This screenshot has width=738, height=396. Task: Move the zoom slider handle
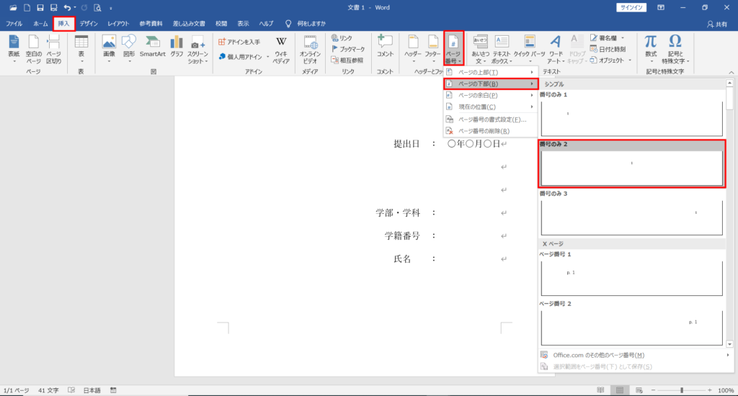tap(682, 390)
